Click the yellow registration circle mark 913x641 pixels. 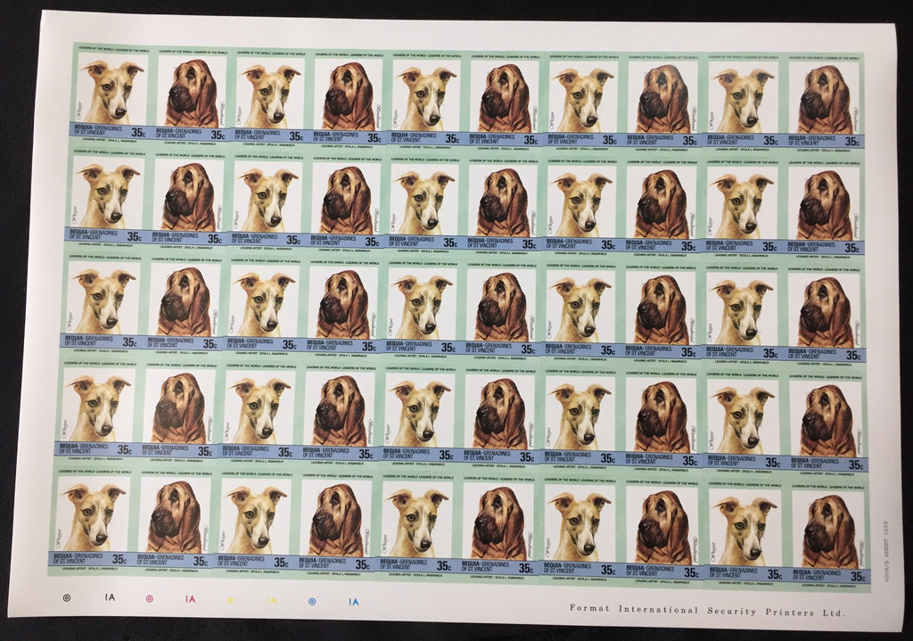coord(231,601)
